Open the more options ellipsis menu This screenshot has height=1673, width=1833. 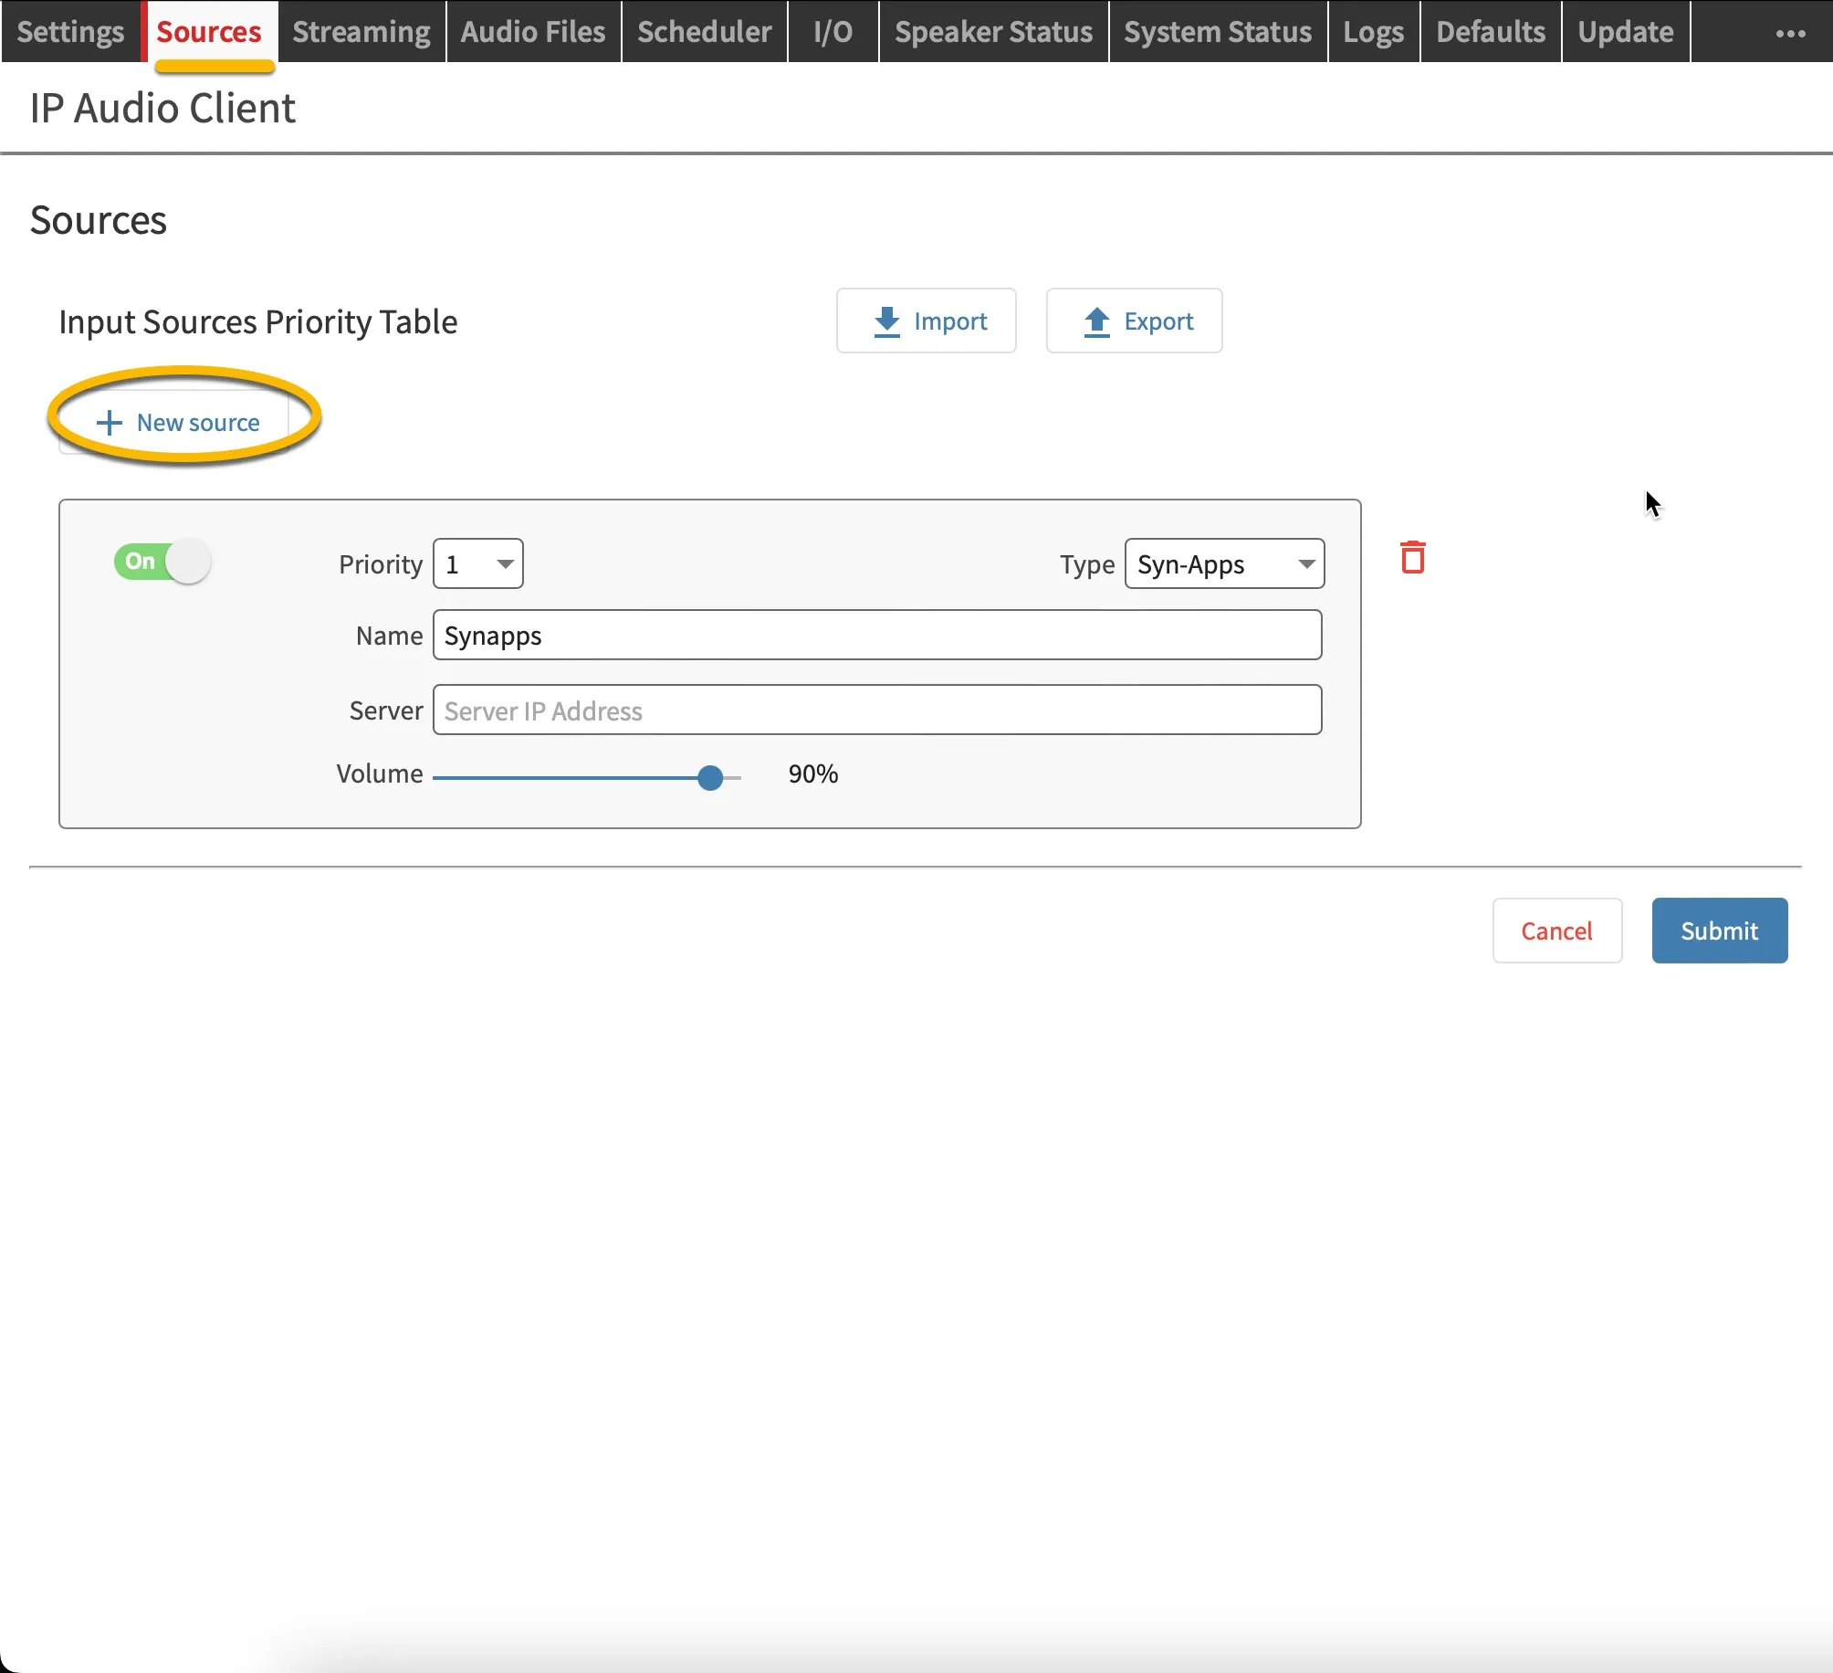[1790, 33]
